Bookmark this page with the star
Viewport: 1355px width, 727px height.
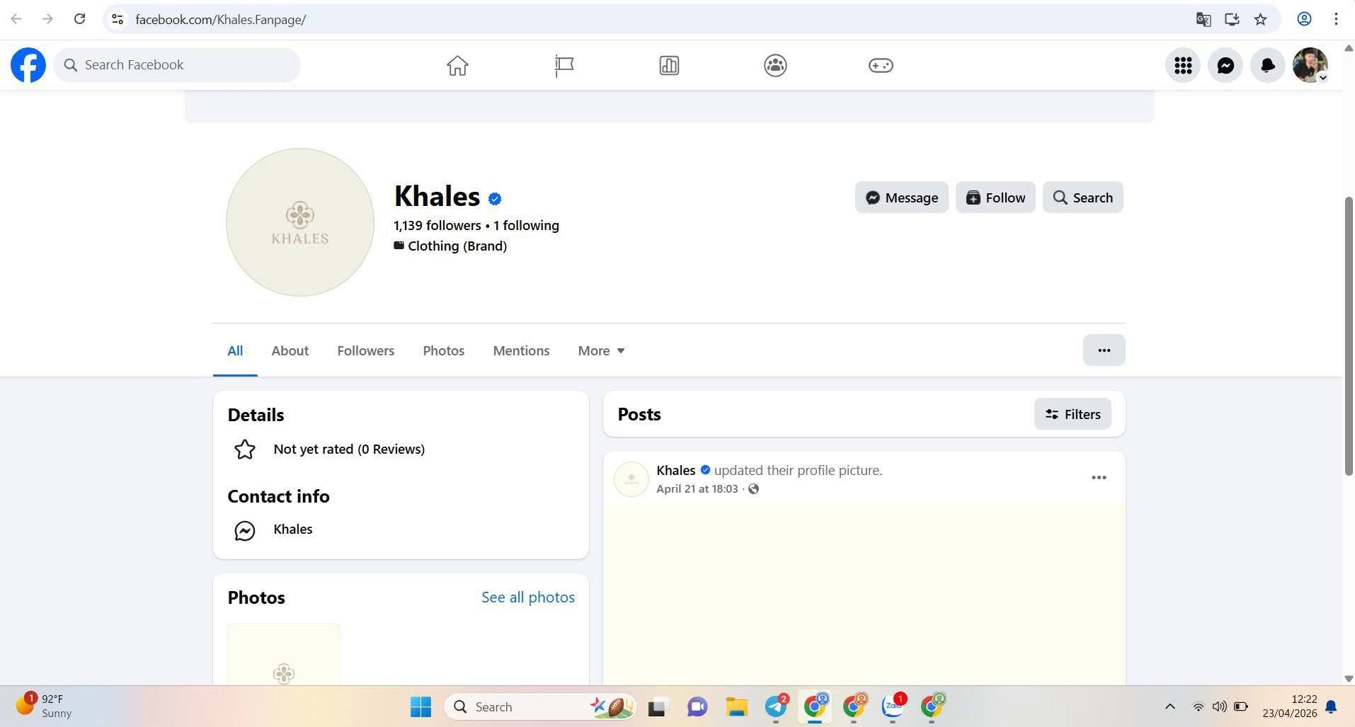point(1260,19)
